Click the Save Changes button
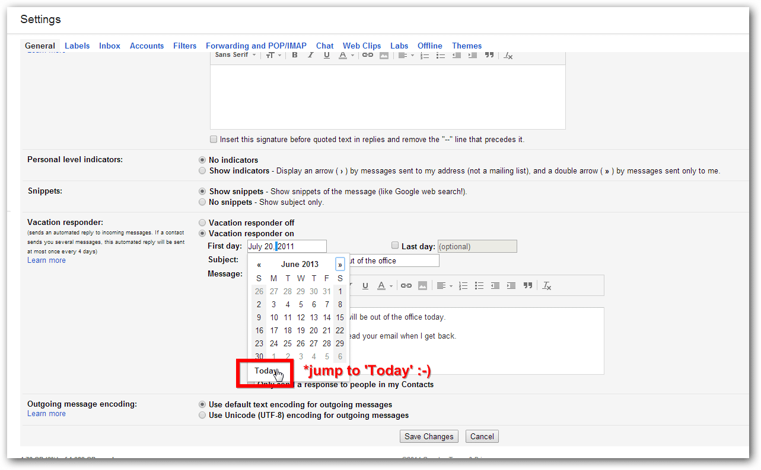The width and height of the screenshot is (761, 470). click(x=429, y=436)
